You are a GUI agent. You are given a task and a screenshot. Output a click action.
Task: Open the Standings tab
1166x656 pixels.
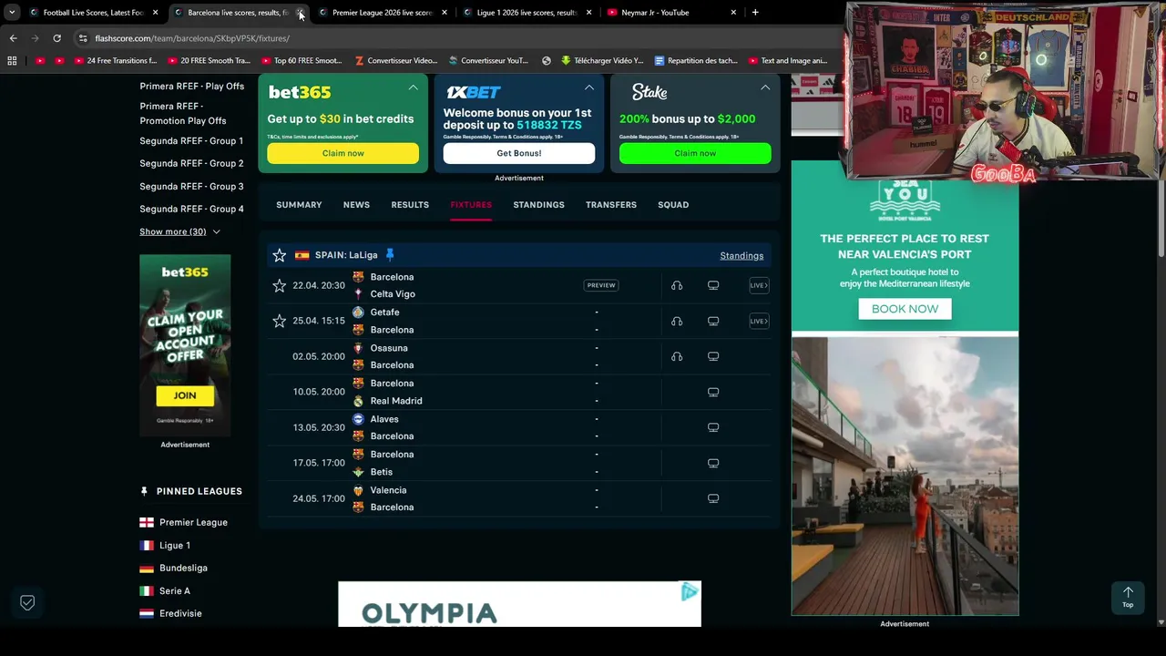click(538, 205)
